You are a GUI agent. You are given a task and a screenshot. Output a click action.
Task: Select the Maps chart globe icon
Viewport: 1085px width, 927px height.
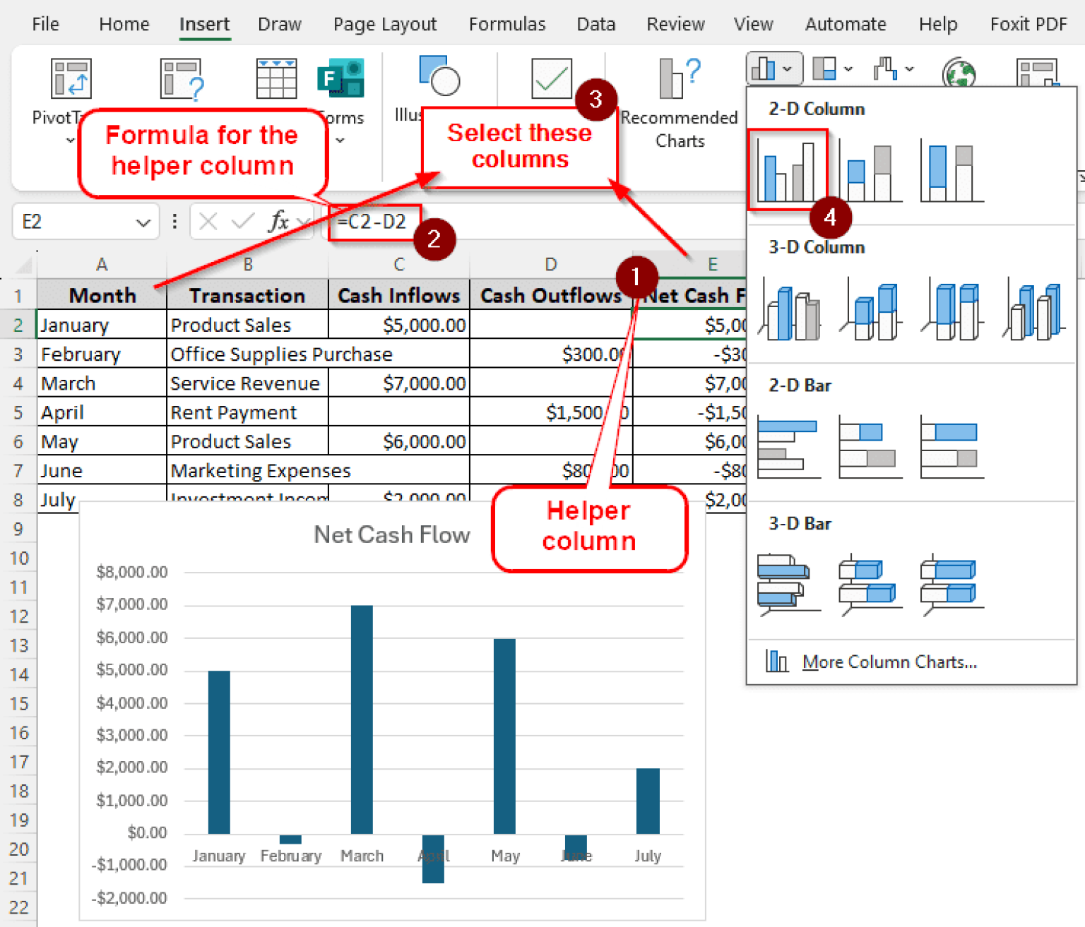pos(959,71)
